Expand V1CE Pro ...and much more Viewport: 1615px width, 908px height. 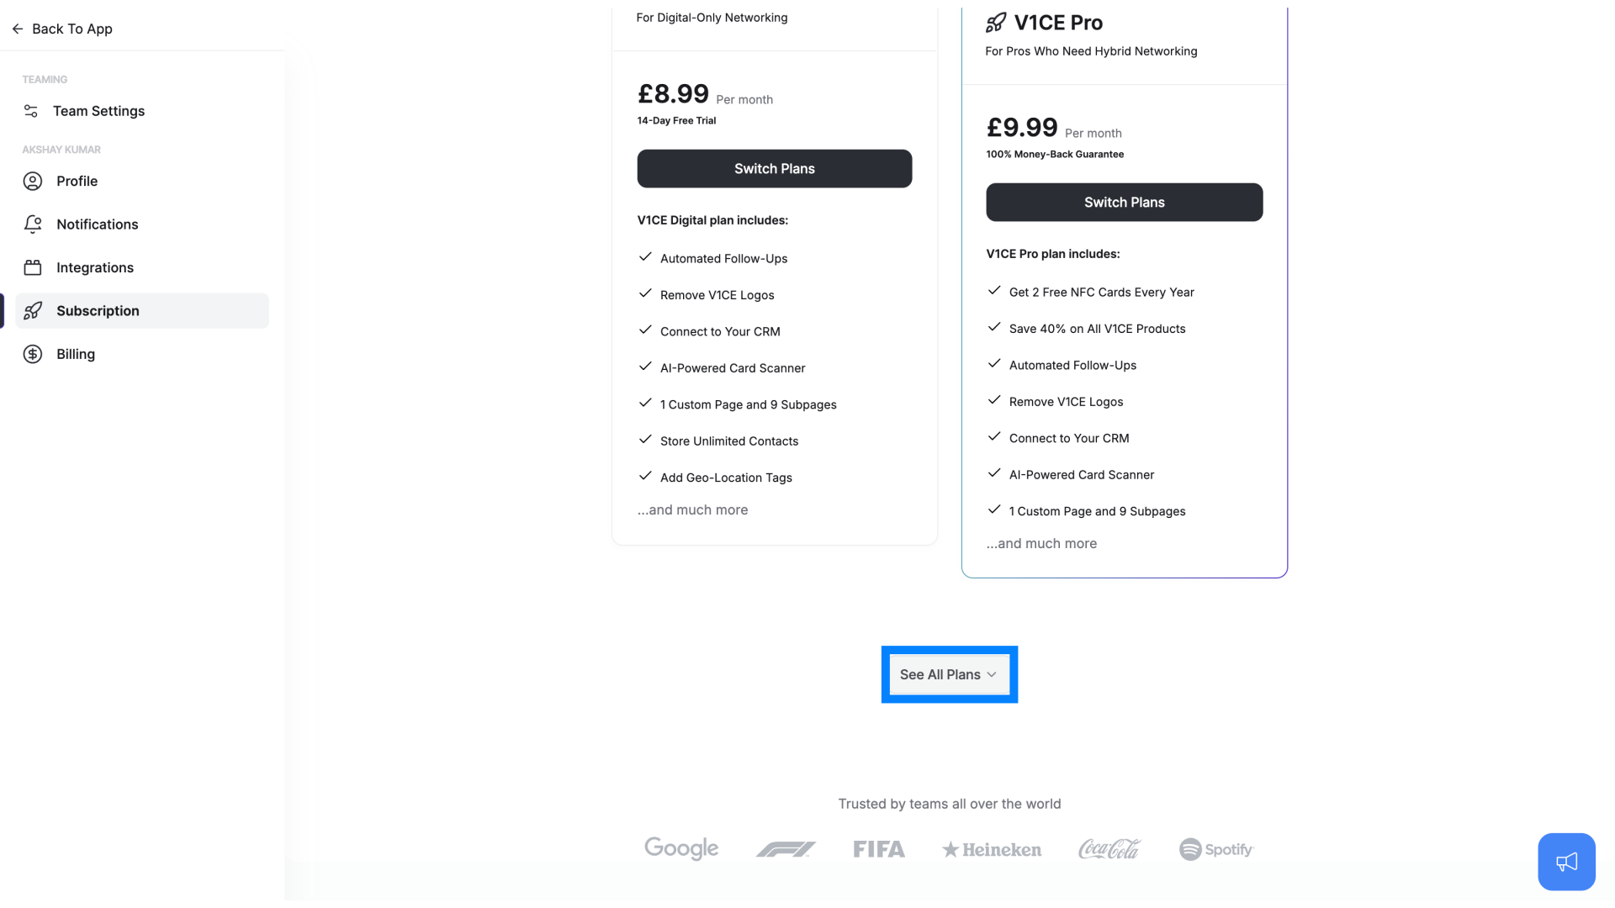click(1040, 543)
